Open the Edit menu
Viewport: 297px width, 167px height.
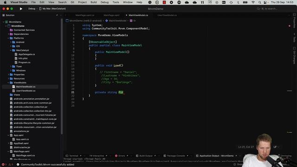pyautogui.click(x=42, y=2)
